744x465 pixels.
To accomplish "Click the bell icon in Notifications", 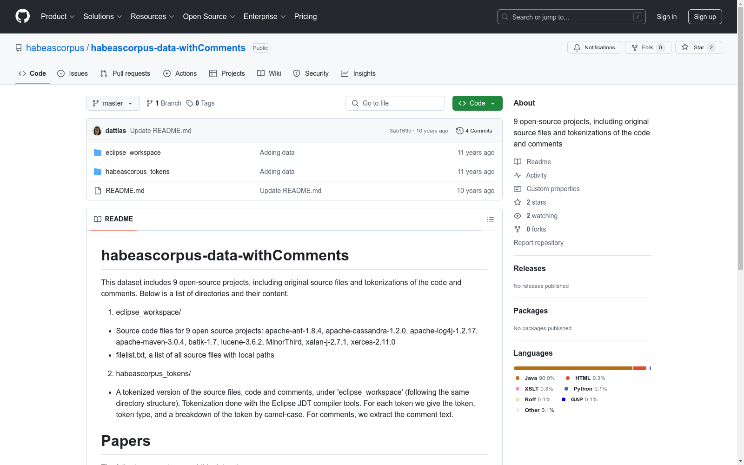I will [x=577, y=47].
